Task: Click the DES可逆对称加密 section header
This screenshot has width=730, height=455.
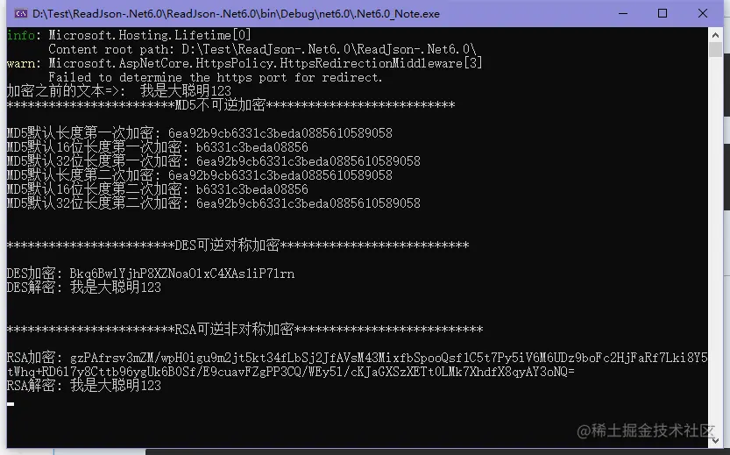Action: [x=237, y=245]
